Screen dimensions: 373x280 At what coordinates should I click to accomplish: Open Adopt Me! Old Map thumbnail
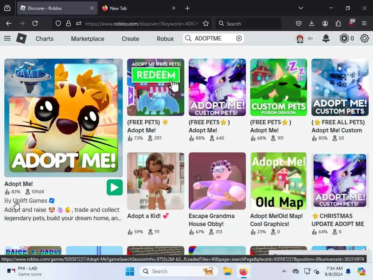pyautogui.click(x=279, y=181)
